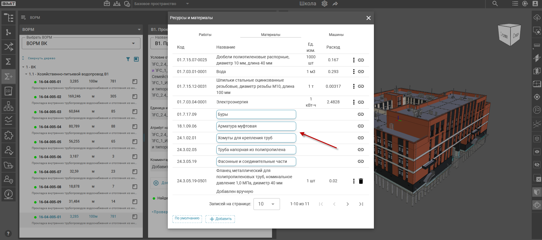Collapse the 1 - ВК tree node

[x=24, y=67]
